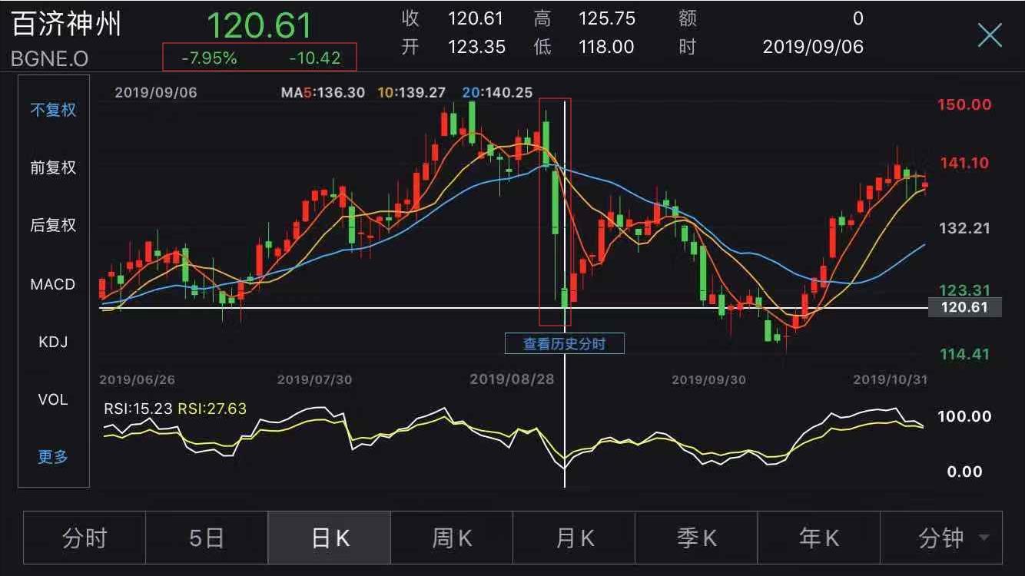This screenshot has width=1025, height=576.
Task: Click the 2019/10/31 date axis label
Action: (x=890, y=379)
